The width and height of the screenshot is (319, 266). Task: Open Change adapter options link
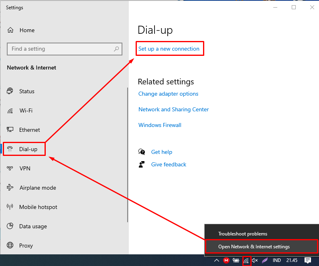[168, 94]
